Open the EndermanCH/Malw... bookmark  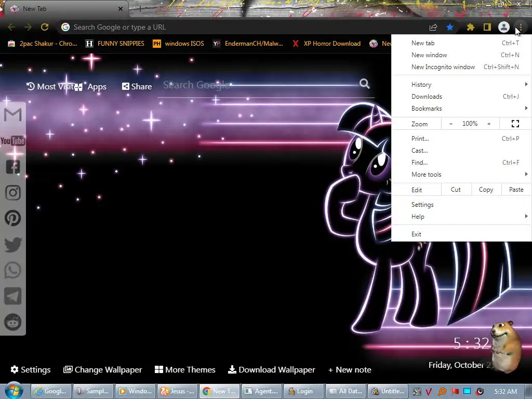tap(248, 44)
